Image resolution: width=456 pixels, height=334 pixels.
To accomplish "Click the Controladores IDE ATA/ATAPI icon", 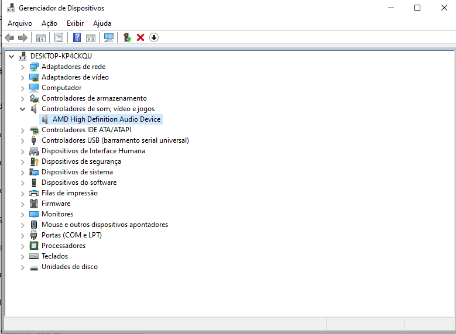I will [x=34, y=130].
